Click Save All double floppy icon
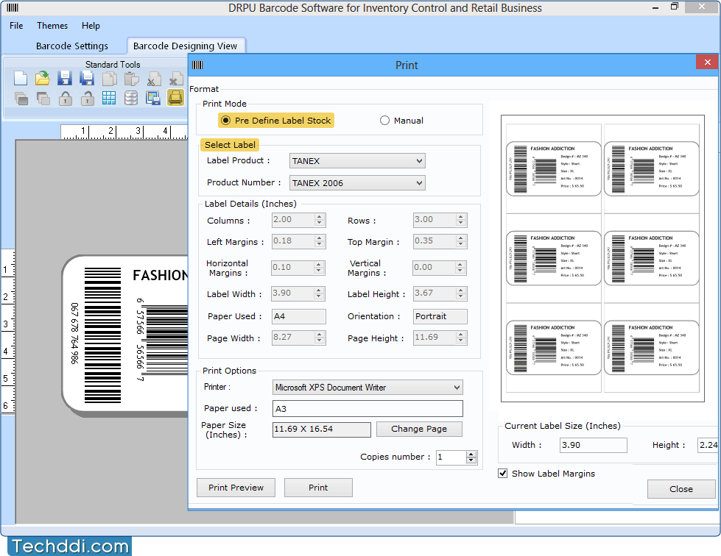 coord(86,79)
